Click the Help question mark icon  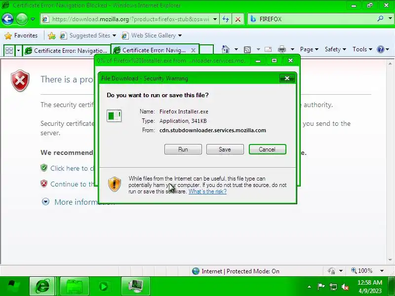click(380, 49)
